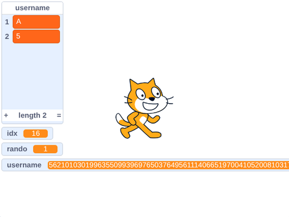Click the rando variable monitor label
This screenshot has height=217, width=289.
[17, 149]
